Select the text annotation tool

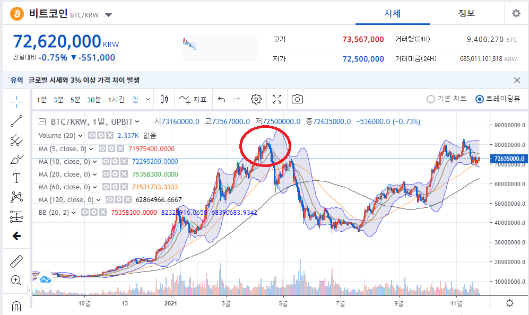(16, 178)
